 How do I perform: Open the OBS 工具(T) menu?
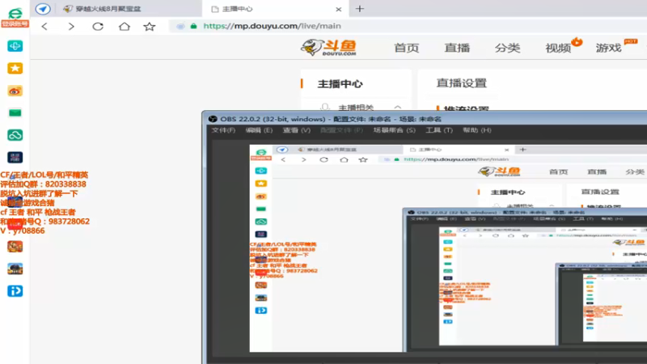tap(439, 130)
